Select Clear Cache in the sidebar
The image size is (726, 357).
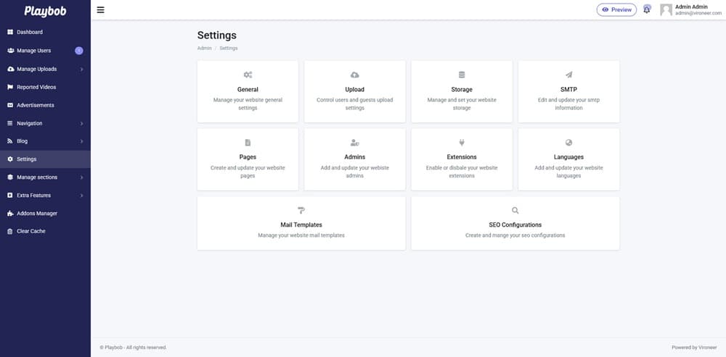click(x=30, y=231)
